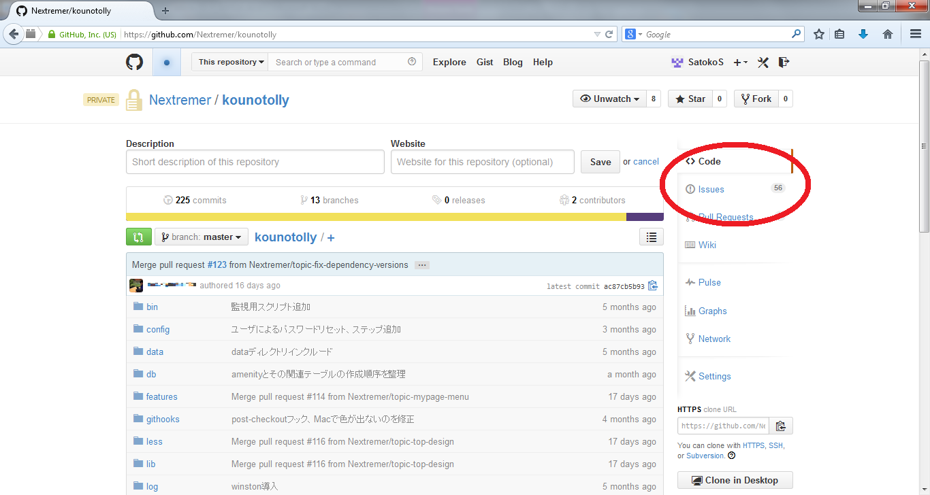
Task: Click the sign out icon
Action: pyautogui.click(x=784, y=62)
